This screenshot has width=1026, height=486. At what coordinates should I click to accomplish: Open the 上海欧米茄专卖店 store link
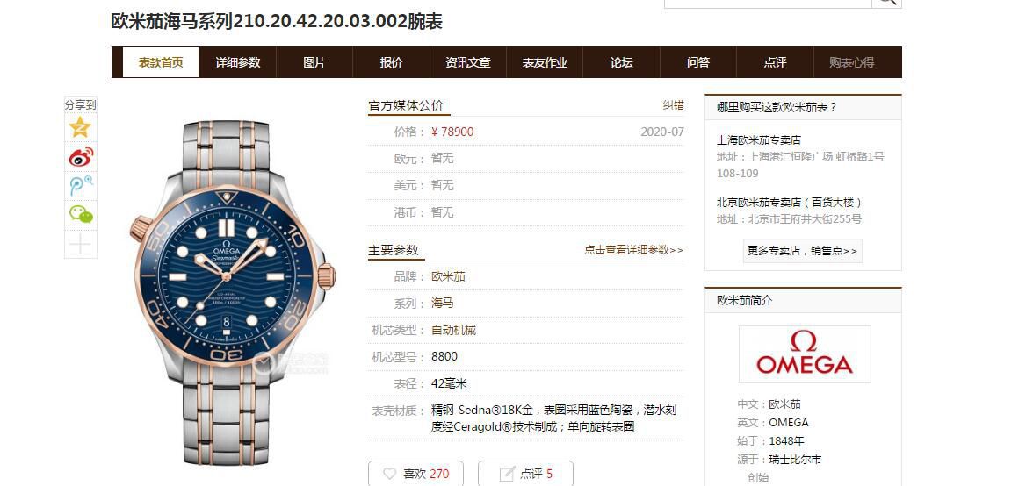click(x=759, y=139)
